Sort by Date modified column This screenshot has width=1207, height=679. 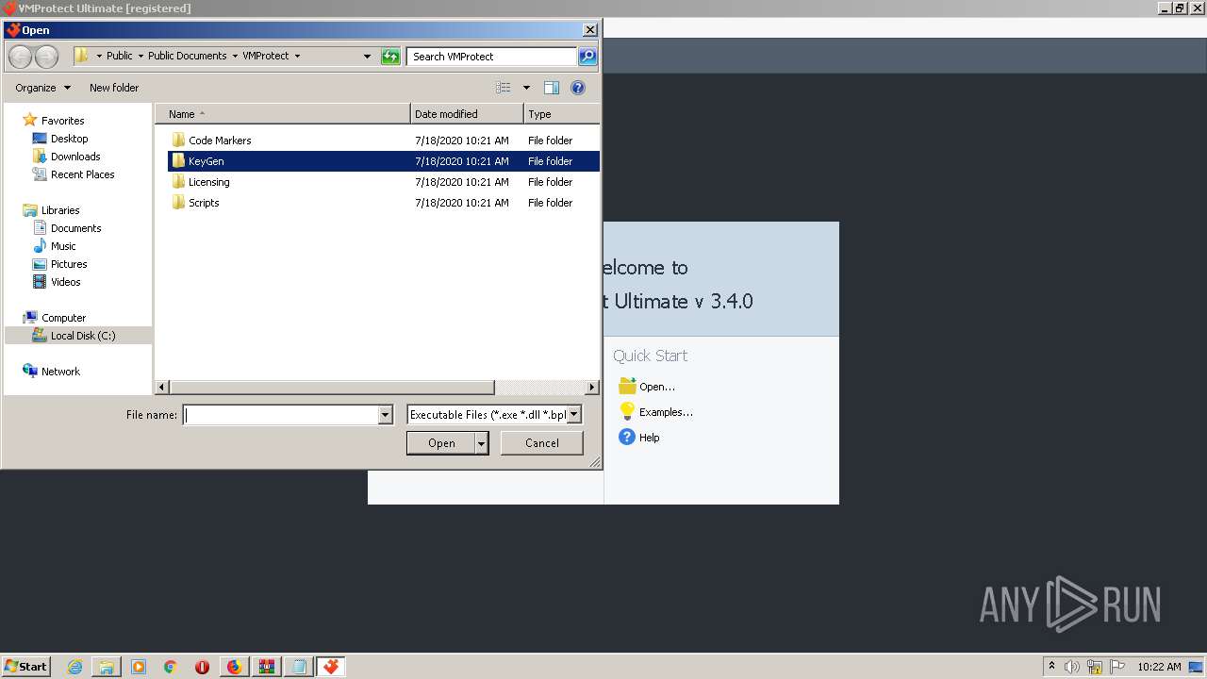pos(467,114)
